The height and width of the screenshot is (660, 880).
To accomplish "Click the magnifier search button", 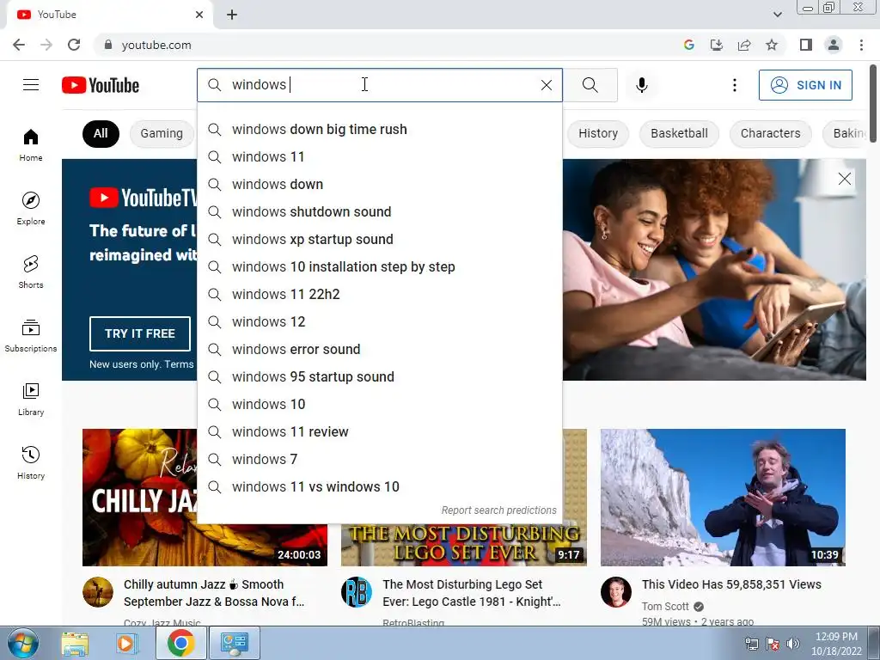I will [x=590, y=85].
